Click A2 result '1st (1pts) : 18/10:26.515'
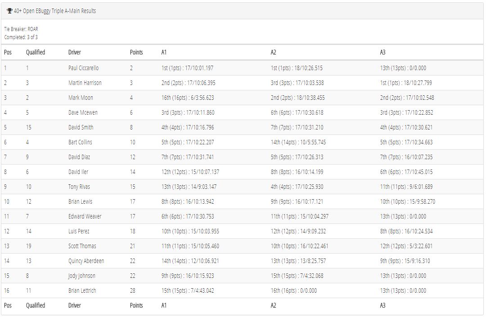The image size is (486, 317). [297, 68]
